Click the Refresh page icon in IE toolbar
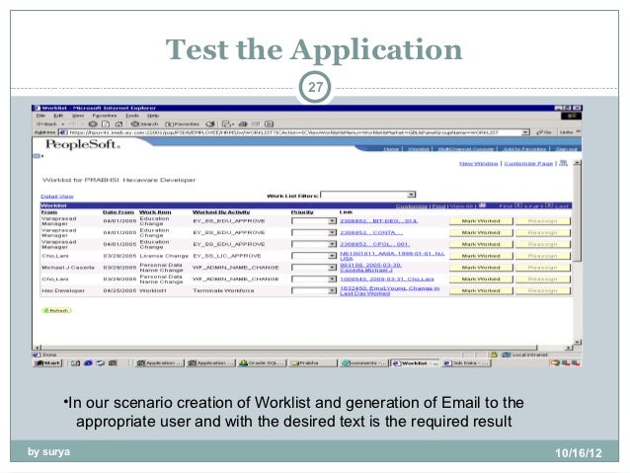 click(106, 124)
